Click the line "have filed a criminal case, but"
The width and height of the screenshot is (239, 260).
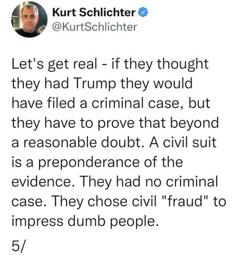pyautogui.click(x=111, y=103)
